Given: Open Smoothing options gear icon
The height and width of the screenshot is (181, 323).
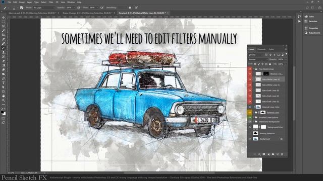Looking at the screenshot, I should pos(130,8).
